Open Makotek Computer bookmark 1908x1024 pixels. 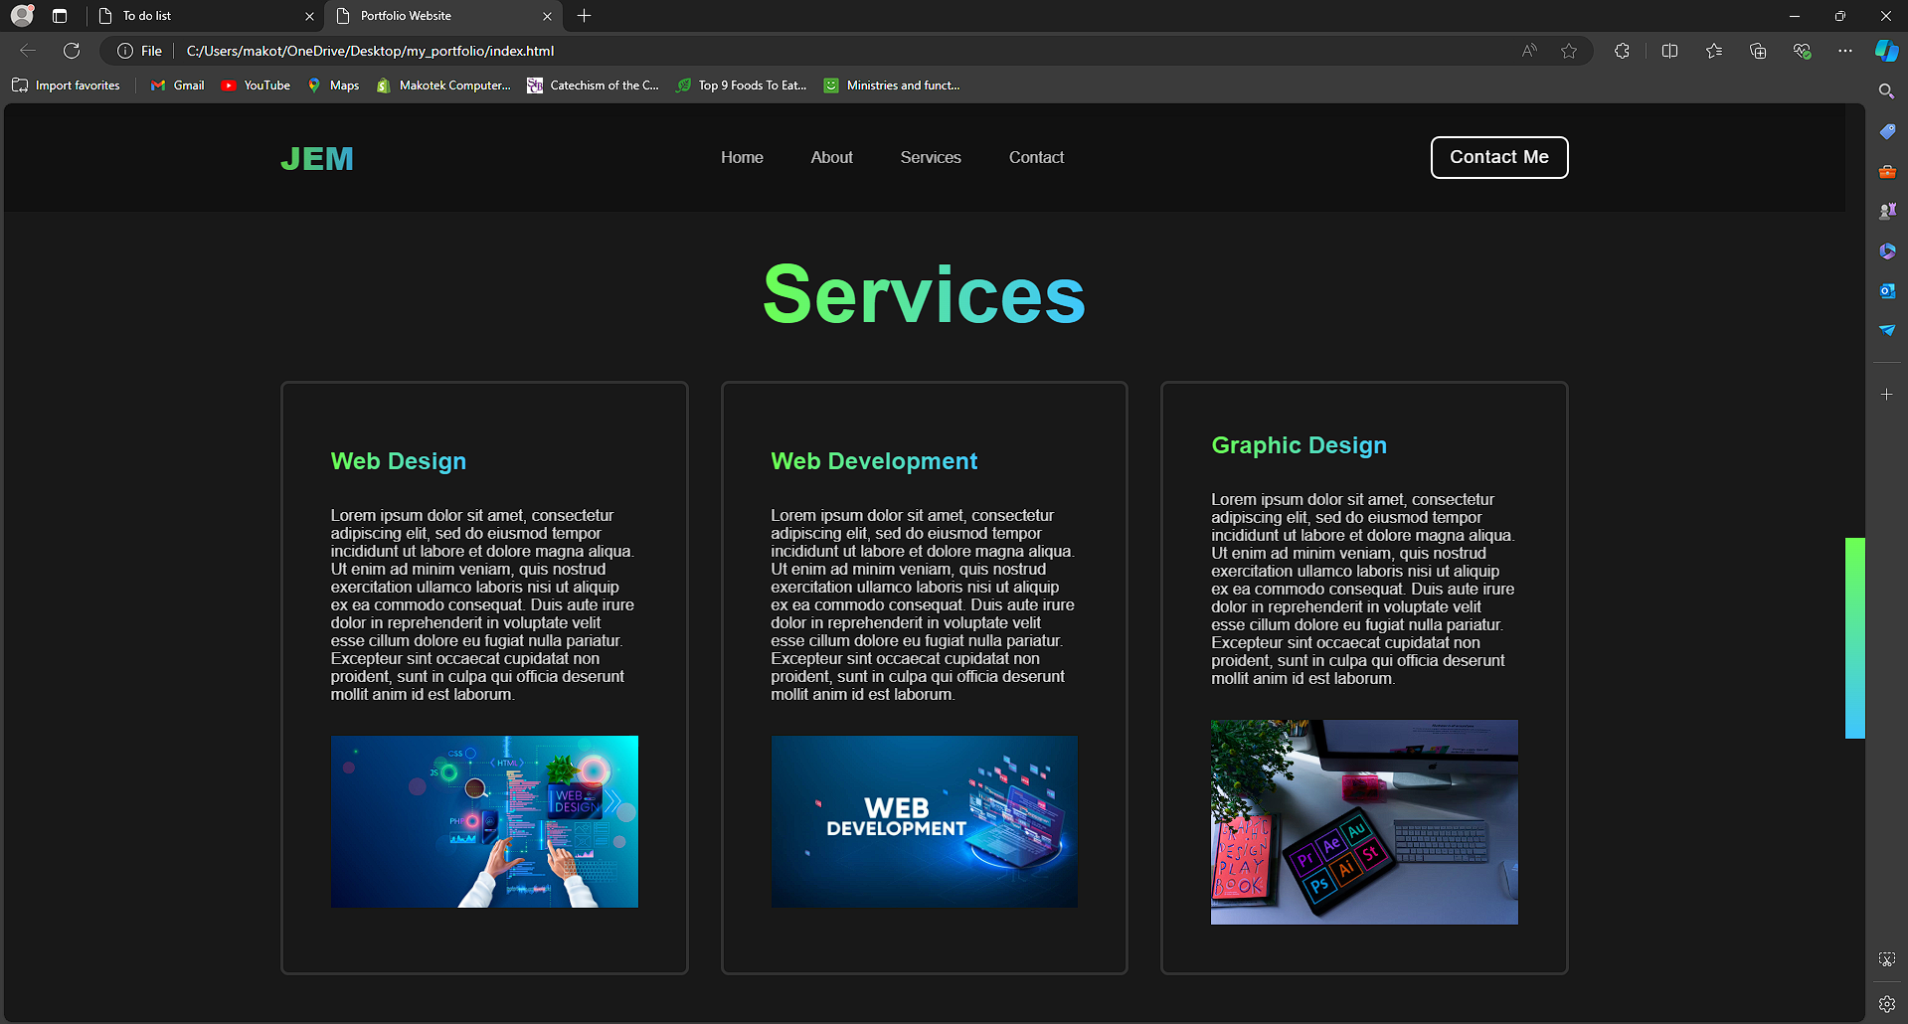pyautogui.click(x=443, y=85)
